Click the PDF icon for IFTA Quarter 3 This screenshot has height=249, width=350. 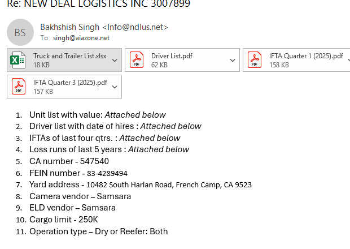[19, 87]
